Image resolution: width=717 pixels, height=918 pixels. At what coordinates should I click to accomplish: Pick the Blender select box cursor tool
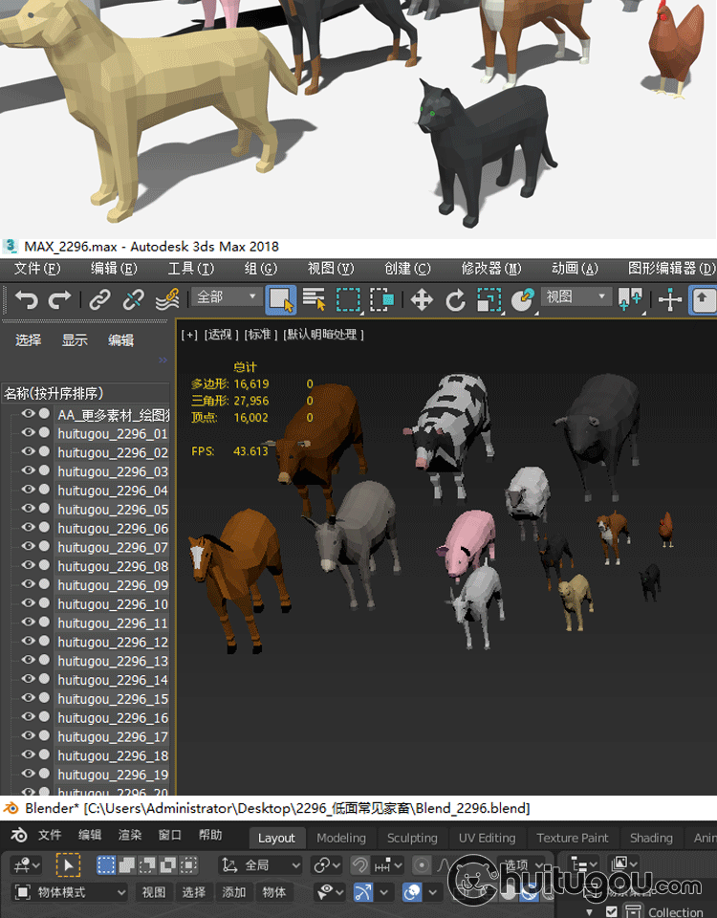(x=68, y=865)
